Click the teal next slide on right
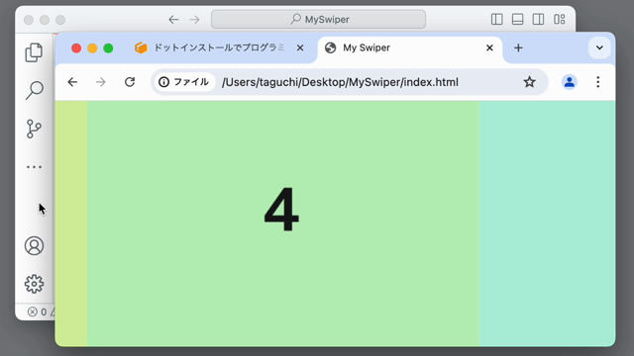The height and width of the screenshot is (356, 634). [x=548, y=223]
